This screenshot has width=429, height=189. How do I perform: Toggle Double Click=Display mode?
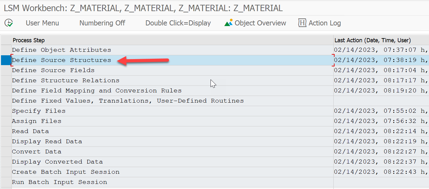coord(178,23)
